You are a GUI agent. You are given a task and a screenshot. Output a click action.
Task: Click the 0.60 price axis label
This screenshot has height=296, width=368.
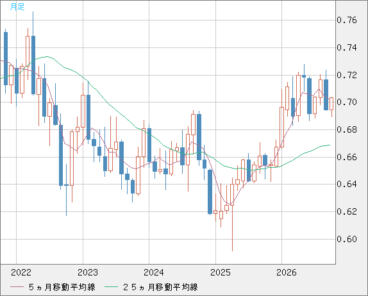pos(347,239)
